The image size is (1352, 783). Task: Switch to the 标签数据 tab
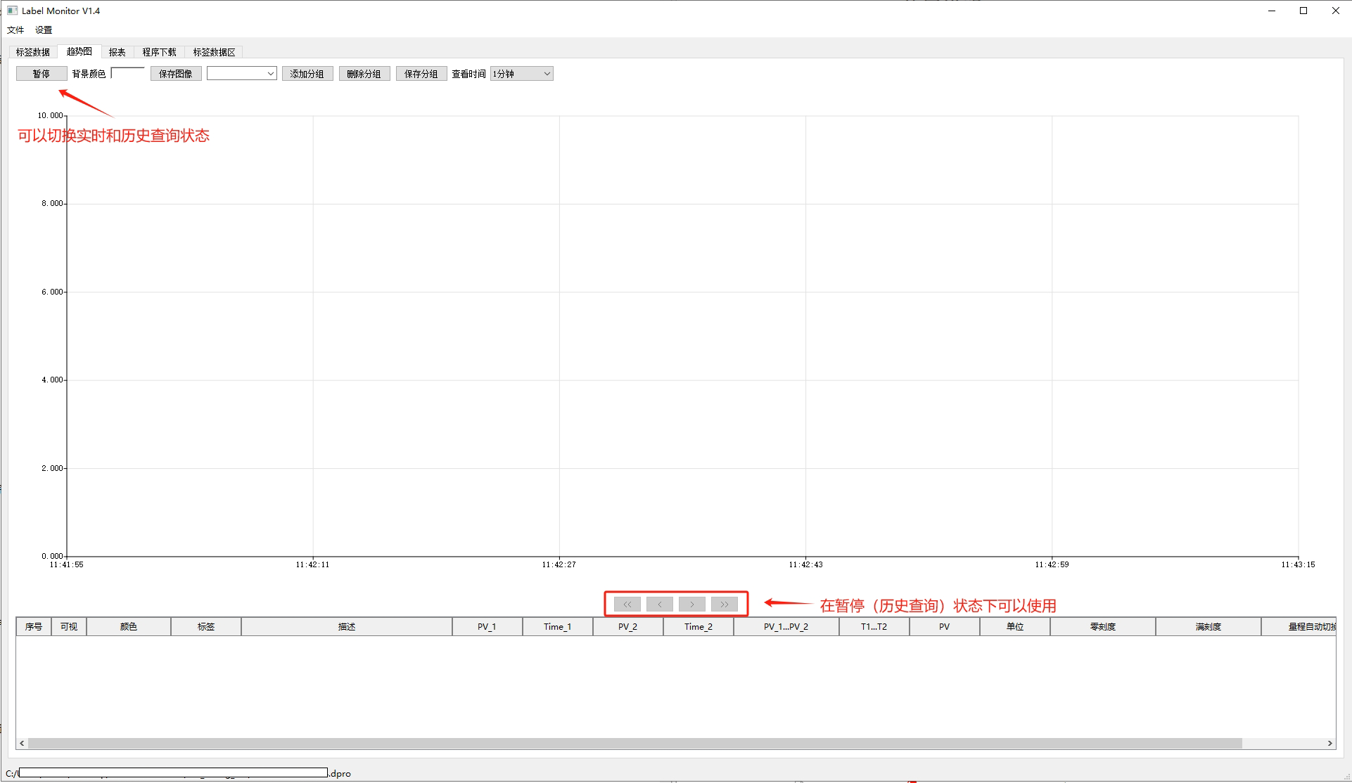click(33, 52)
